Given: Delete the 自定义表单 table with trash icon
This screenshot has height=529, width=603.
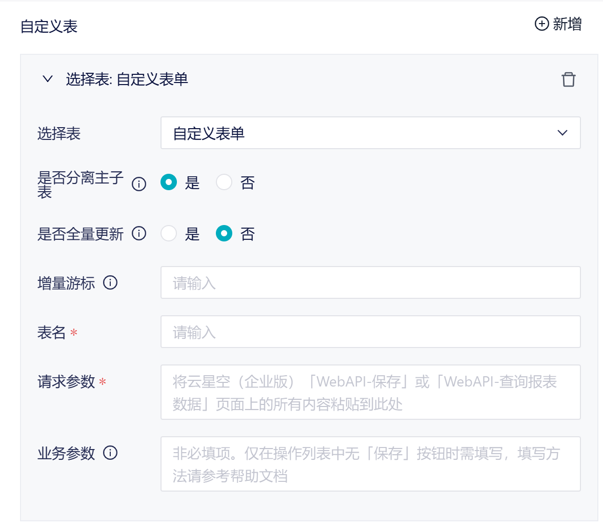Looking at the screenshot, I should 568,79.
